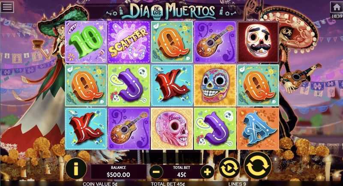Click the Dia de los Muertos logo
Image resolution: width=343 pixels, height=186 pixels.
tap(168, 12)
